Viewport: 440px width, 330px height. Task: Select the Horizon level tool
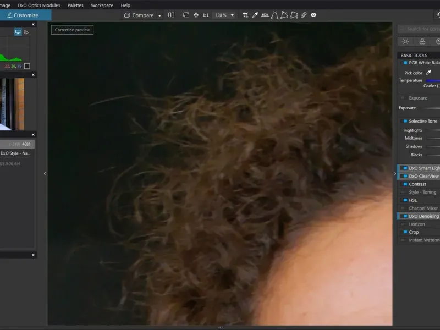click(265, 15)
